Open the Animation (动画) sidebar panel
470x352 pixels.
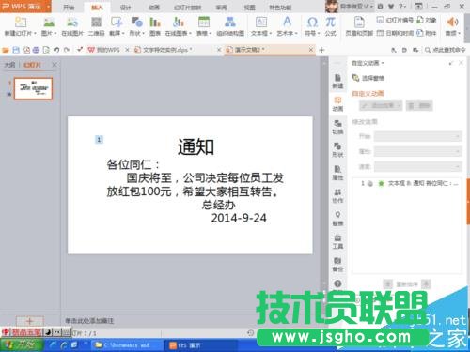pyautogui.click(x=337, y=104)
